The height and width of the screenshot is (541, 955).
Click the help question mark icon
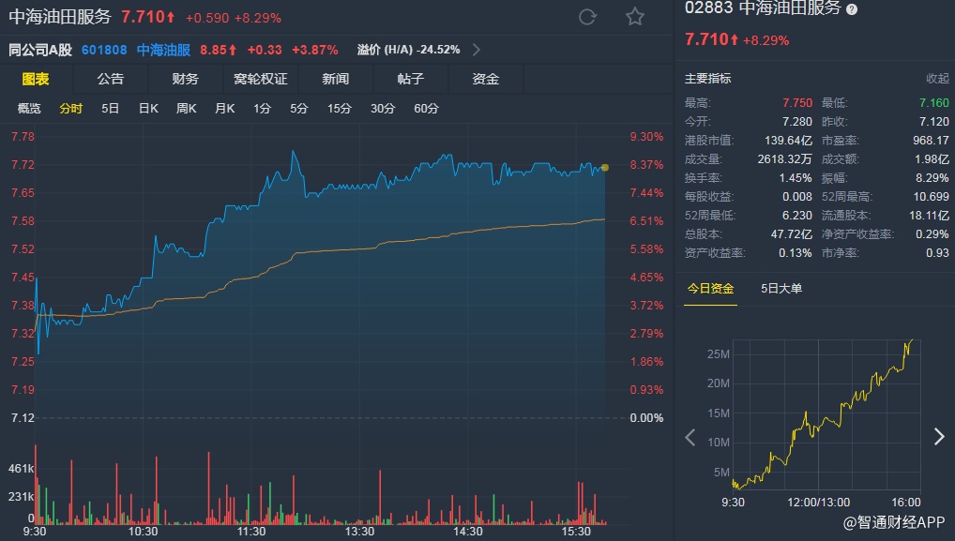click(852, 9)
